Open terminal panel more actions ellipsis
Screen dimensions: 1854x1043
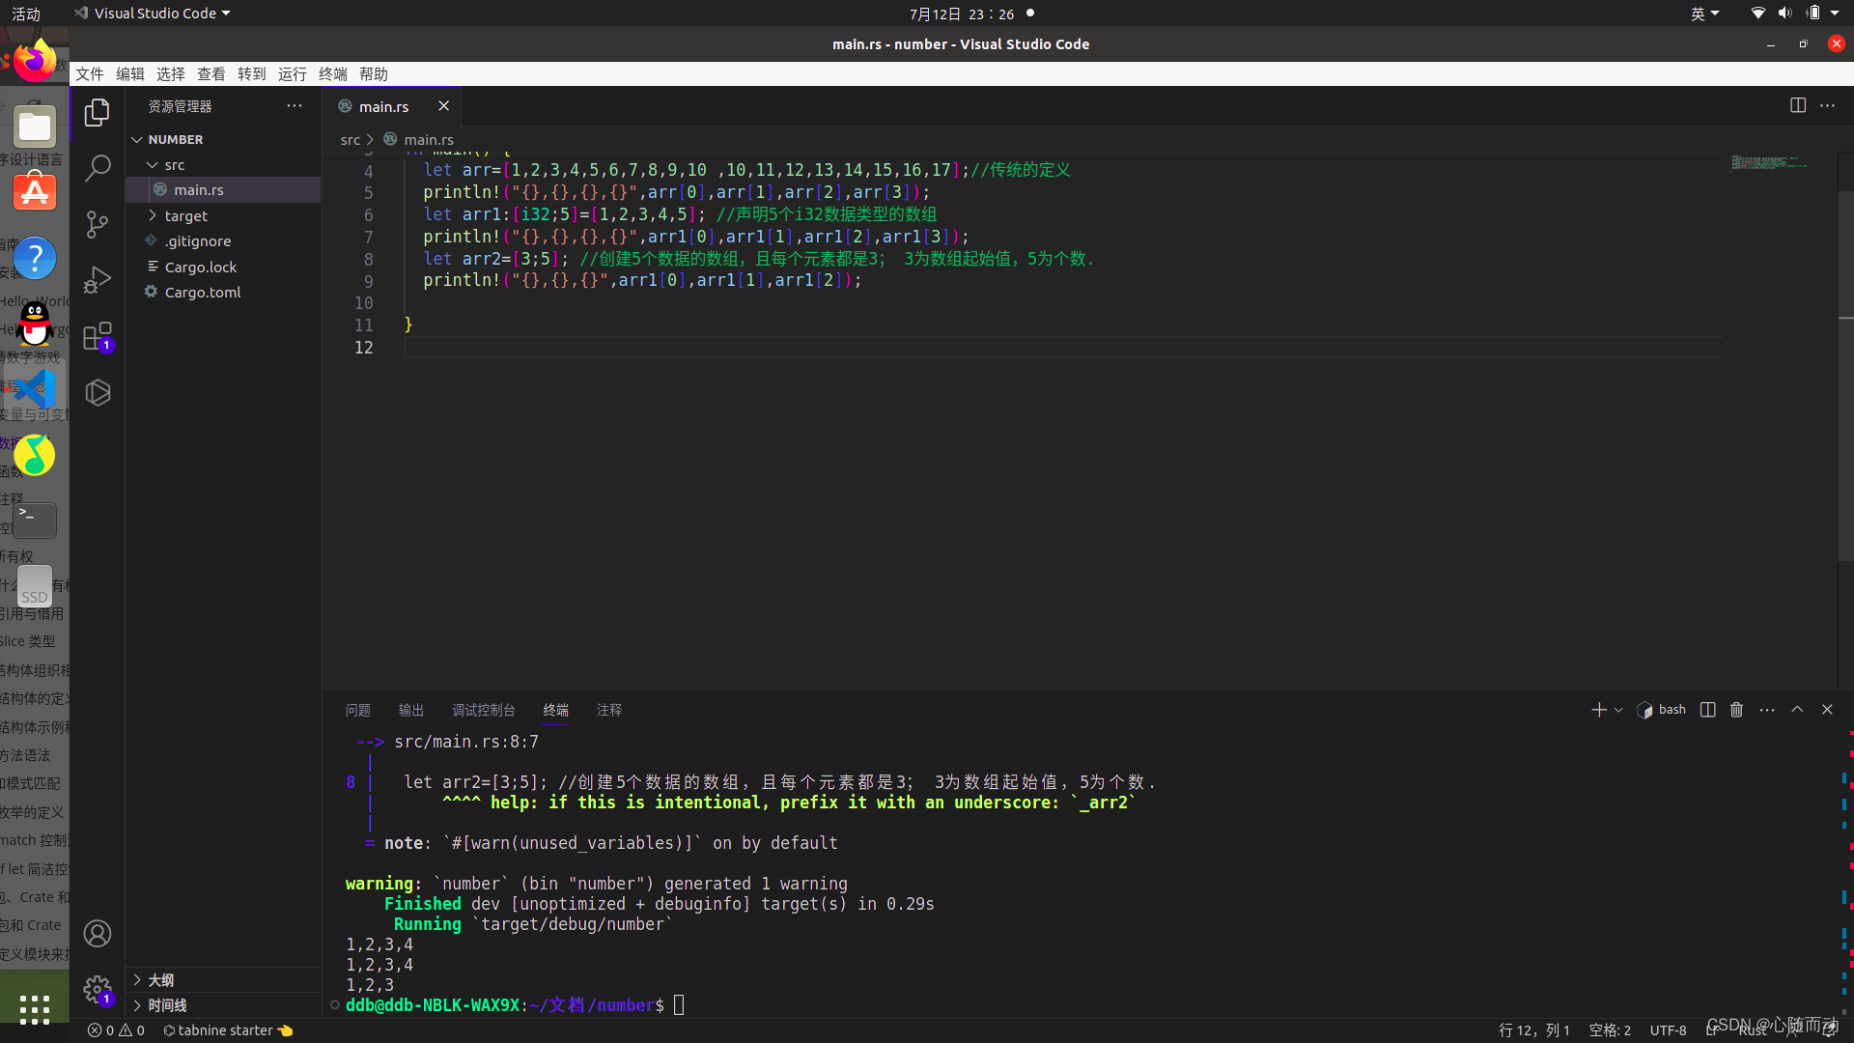point(1767,710)
